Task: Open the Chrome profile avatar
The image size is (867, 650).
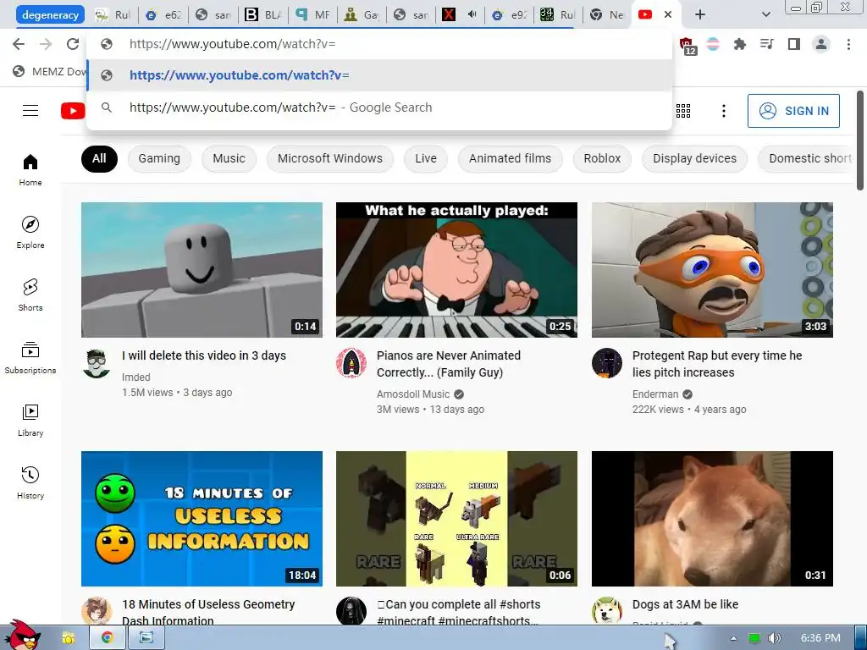Action: 821,44
